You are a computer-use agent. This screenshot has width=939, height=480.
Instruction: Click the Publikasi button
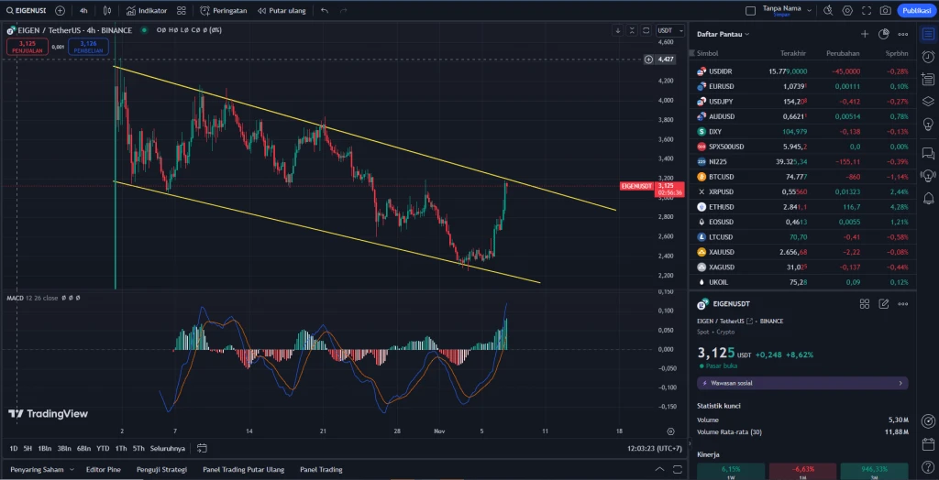916,11
